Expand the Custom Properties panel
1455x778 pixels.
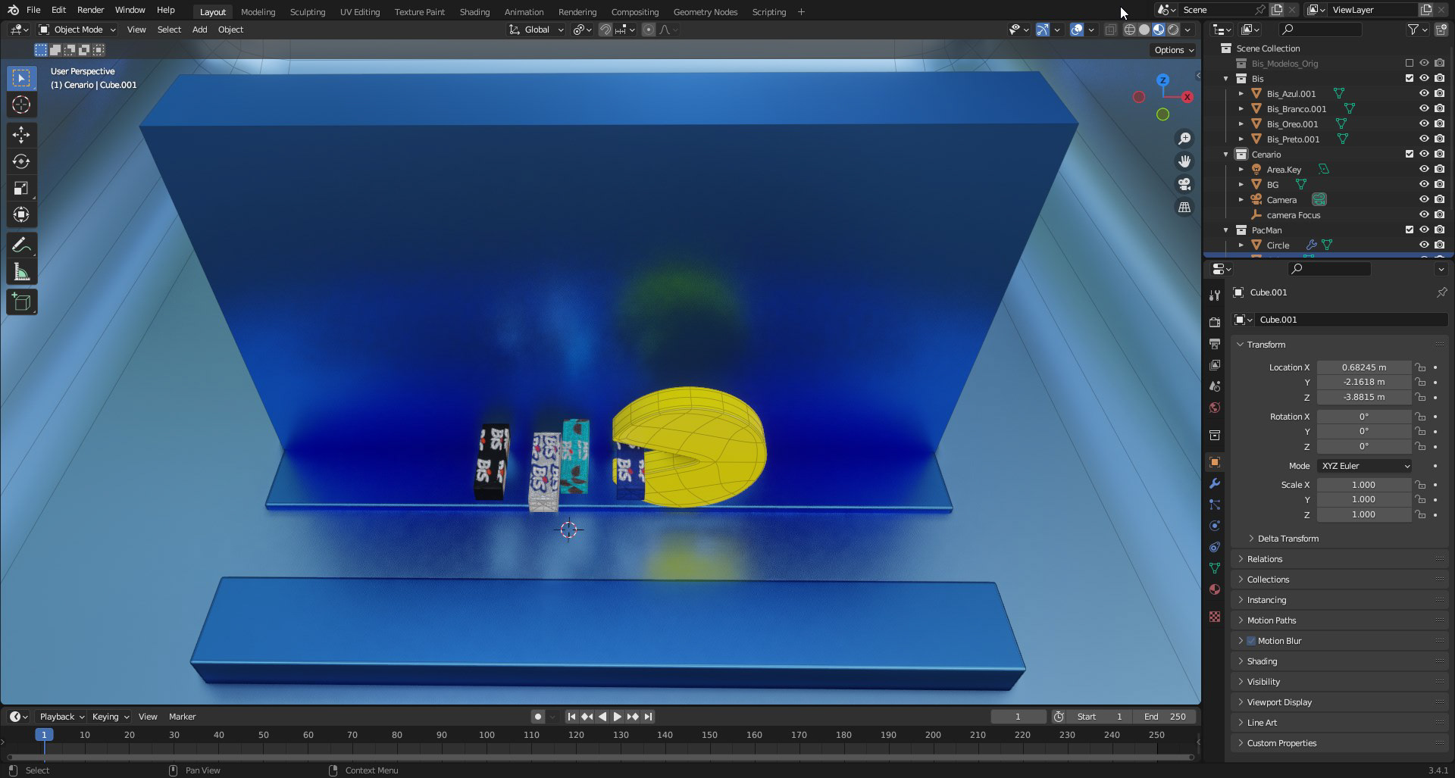(x=1281, y=743)
